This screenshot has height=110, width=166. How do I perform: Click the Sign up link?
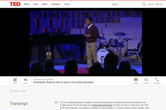[x=159, y=4]
